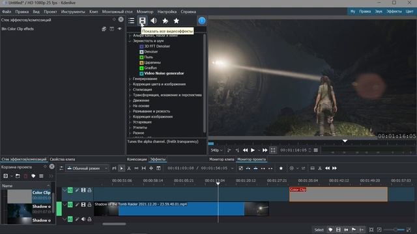
Task: Show all video effects in effects panel
Action: (142, 21)
